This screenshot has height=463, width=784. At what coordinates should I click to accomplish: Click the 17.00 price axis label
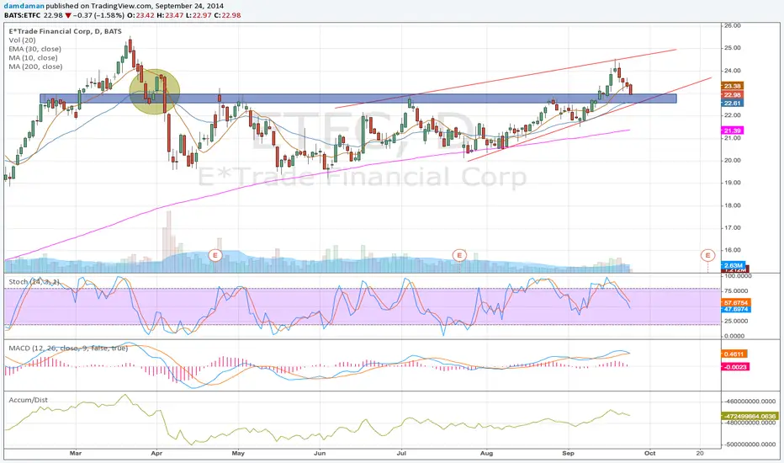click(733, 228)
